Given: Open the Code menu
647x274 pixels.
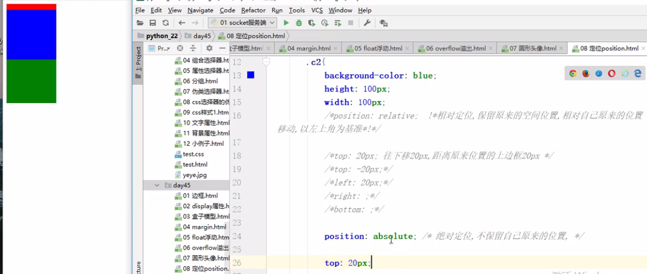Looking at the screenshot, I should pyautogui.click(x=227, y=10).
